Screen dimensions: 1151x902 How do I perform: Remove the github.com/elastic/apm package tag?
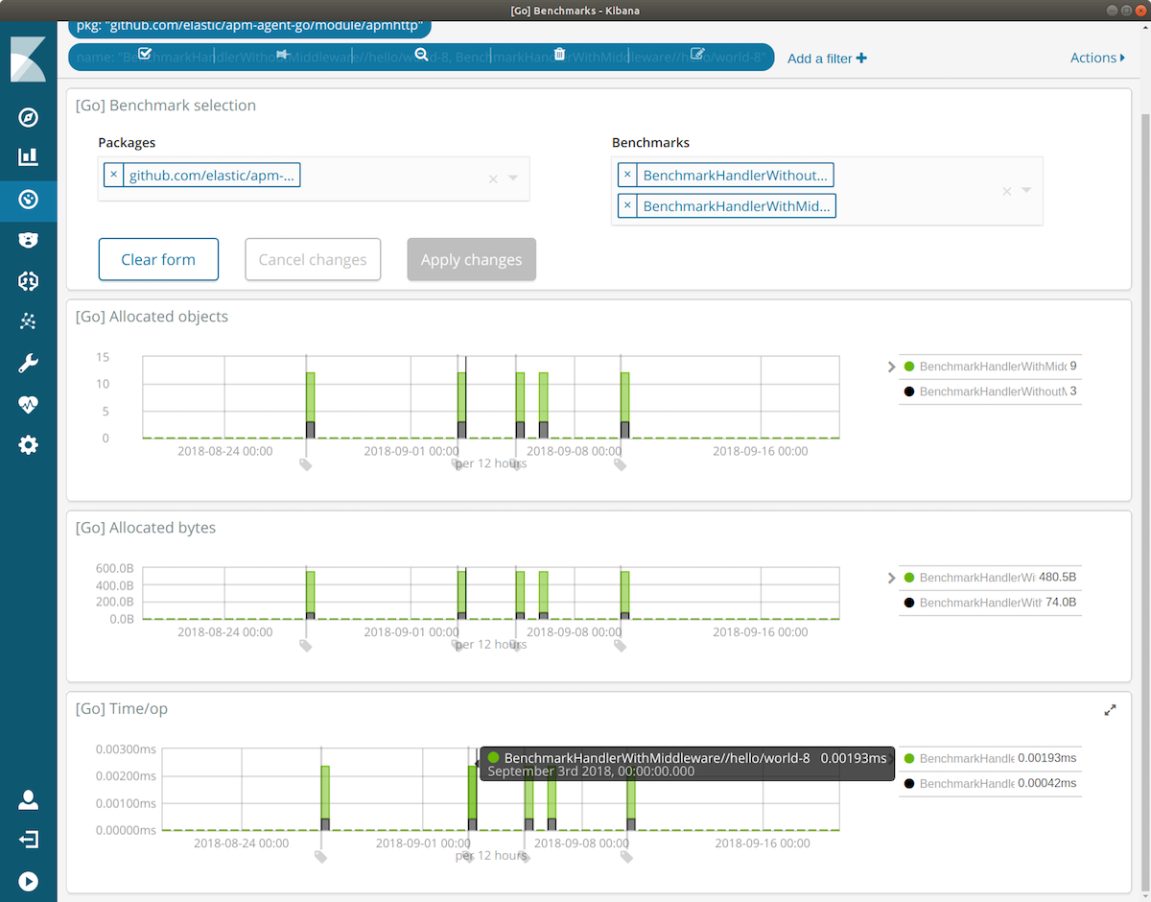coord(114,175)
